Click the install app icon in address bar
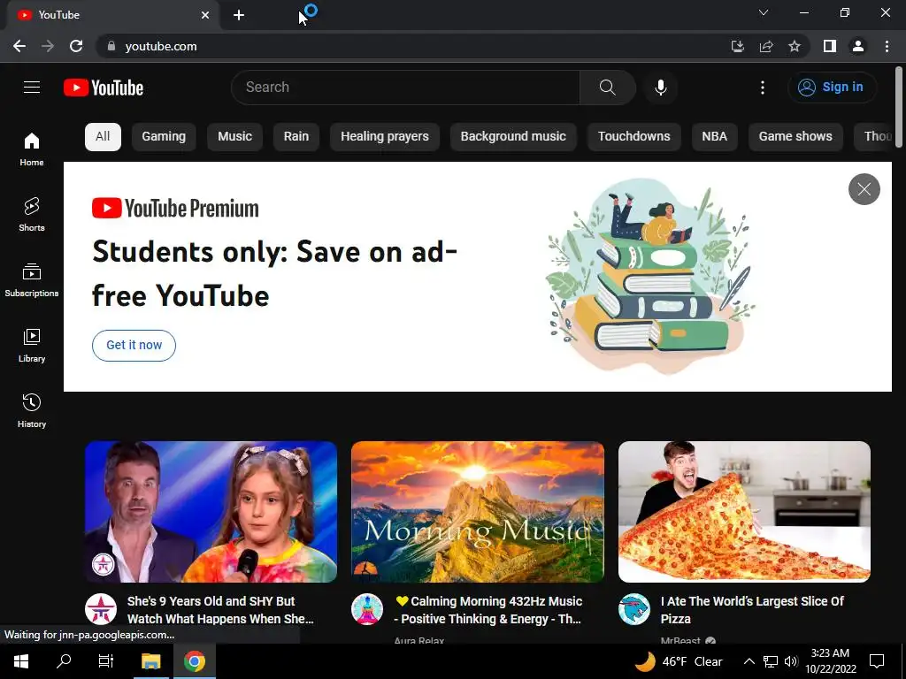The image size is (906, 679). [x=737, y=46]
